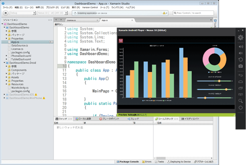This screenshot has height=165, width=246.
Task: Expand the DashboardDemo.iOS project
Action: coord(4,94)
